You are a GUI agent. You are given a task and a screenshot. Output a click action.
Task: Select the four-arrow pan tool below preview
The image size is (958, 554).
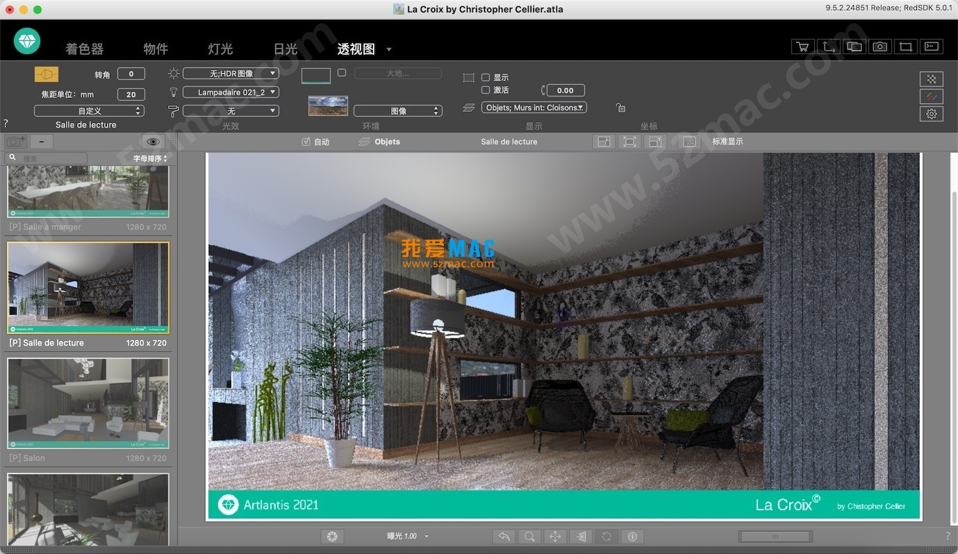pyautogui.click(x=555, y=537)
